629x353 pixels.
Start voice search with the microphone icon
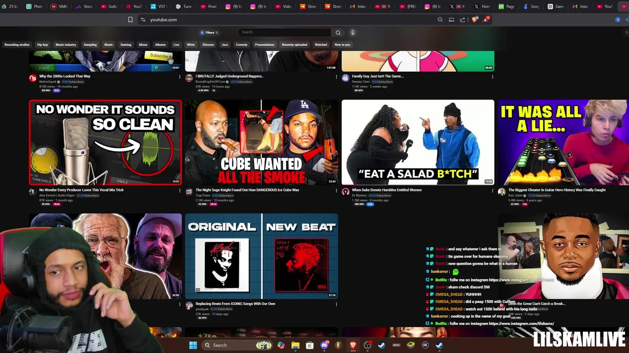(352, 32)
